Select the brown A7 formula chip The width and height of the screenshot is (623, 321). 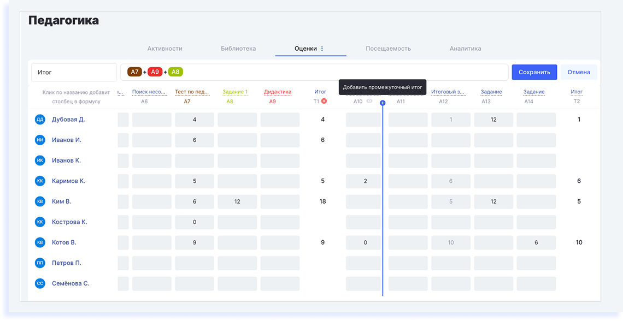pyautogui.click(x=134, y=72)
